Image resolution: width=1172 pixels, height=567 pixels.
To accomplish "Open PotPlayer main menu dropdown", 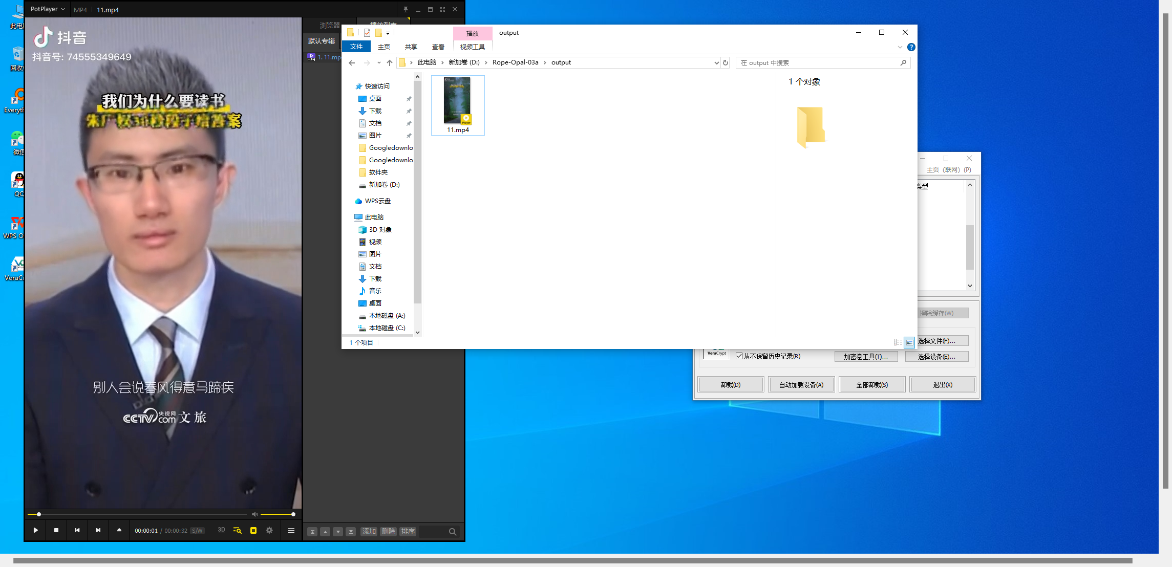I will 48,9.
